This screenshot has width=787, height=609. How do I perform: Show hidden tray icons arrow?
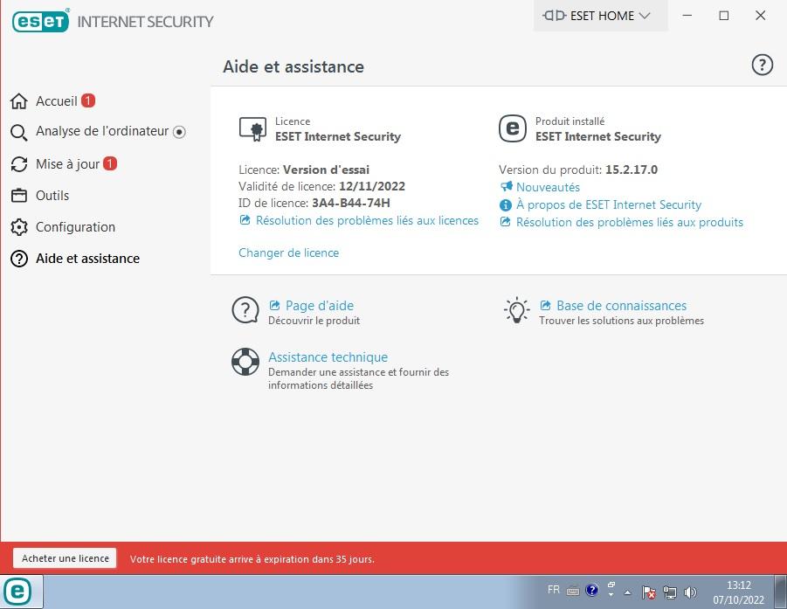point(627,592)
